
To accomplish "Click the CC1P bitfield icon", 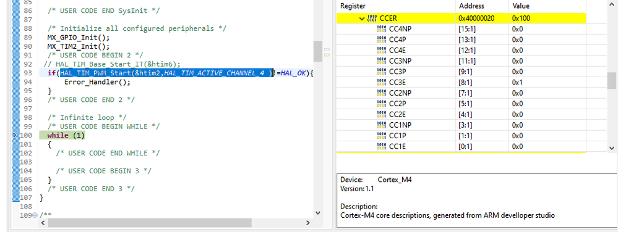I will pos(382,136).
